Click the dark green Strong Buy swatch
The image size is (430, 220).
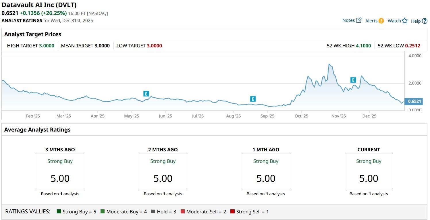(x=59, y=212)
